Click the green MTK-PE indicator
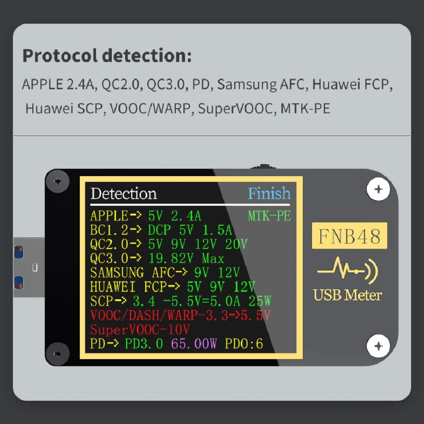424x424 pixels. (x=269, y=216)
